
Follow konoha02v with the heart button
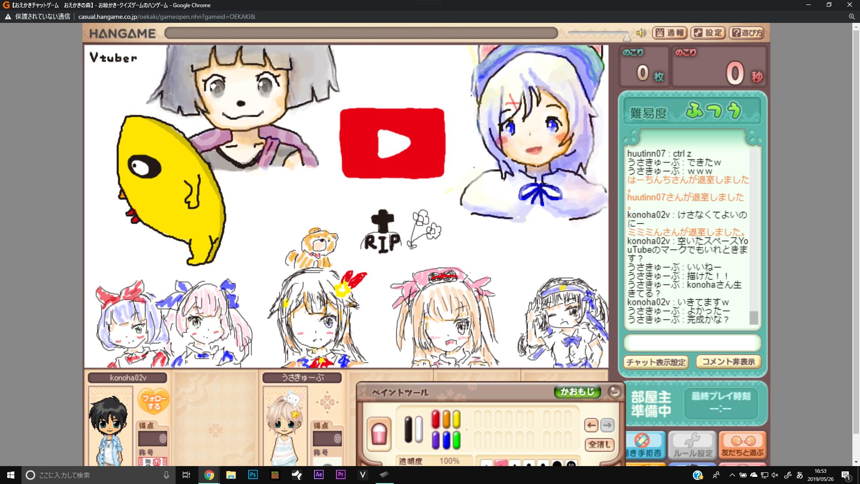coord(153,401)
